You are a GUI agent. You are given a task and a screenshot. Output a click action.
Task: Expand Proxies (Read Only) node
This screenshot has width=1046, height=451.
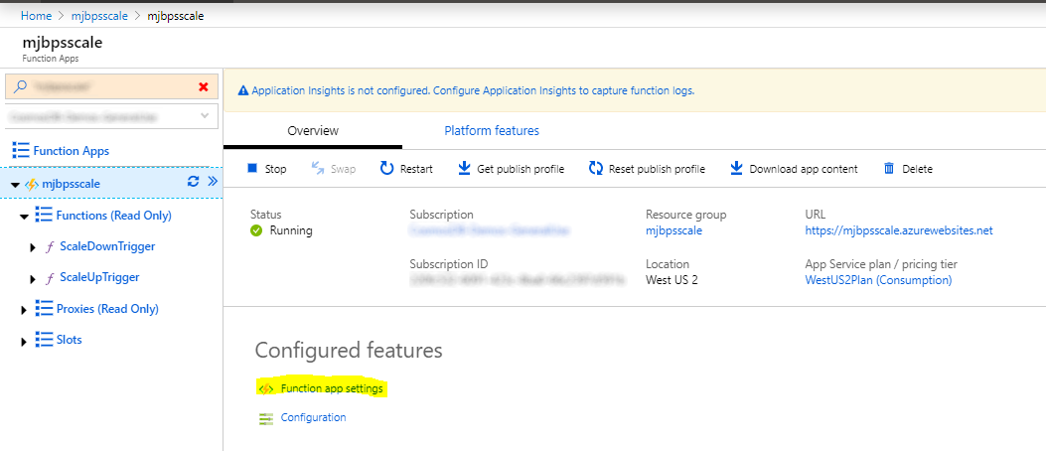tap(24, 310)
